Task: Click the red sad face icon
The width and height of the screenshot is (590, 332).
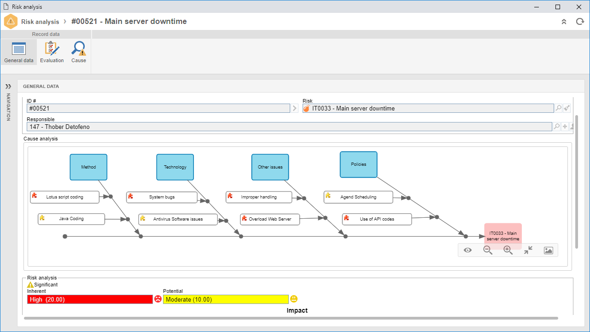Action: pos(158,299)
